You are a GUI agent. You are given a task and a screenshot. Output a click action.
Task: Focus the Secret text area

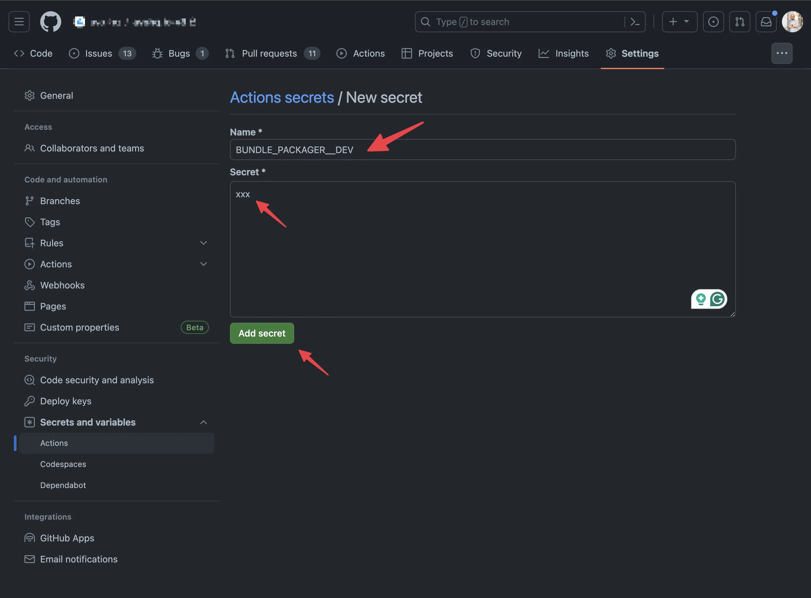[x=483, y=249]
